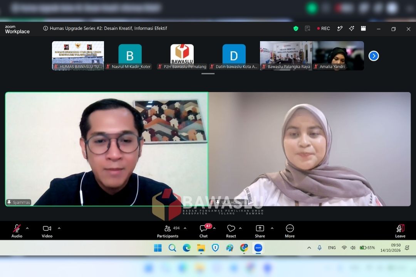Screen dimensions: 416x277
Task: Open the view layout icon in the title bar
Action: [363, 28]
